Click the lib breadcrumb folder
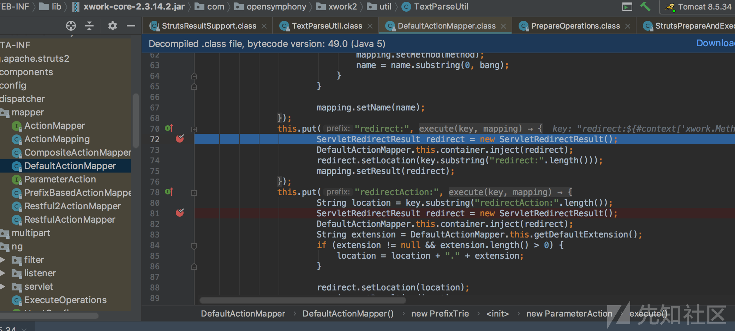 (50, 7)
